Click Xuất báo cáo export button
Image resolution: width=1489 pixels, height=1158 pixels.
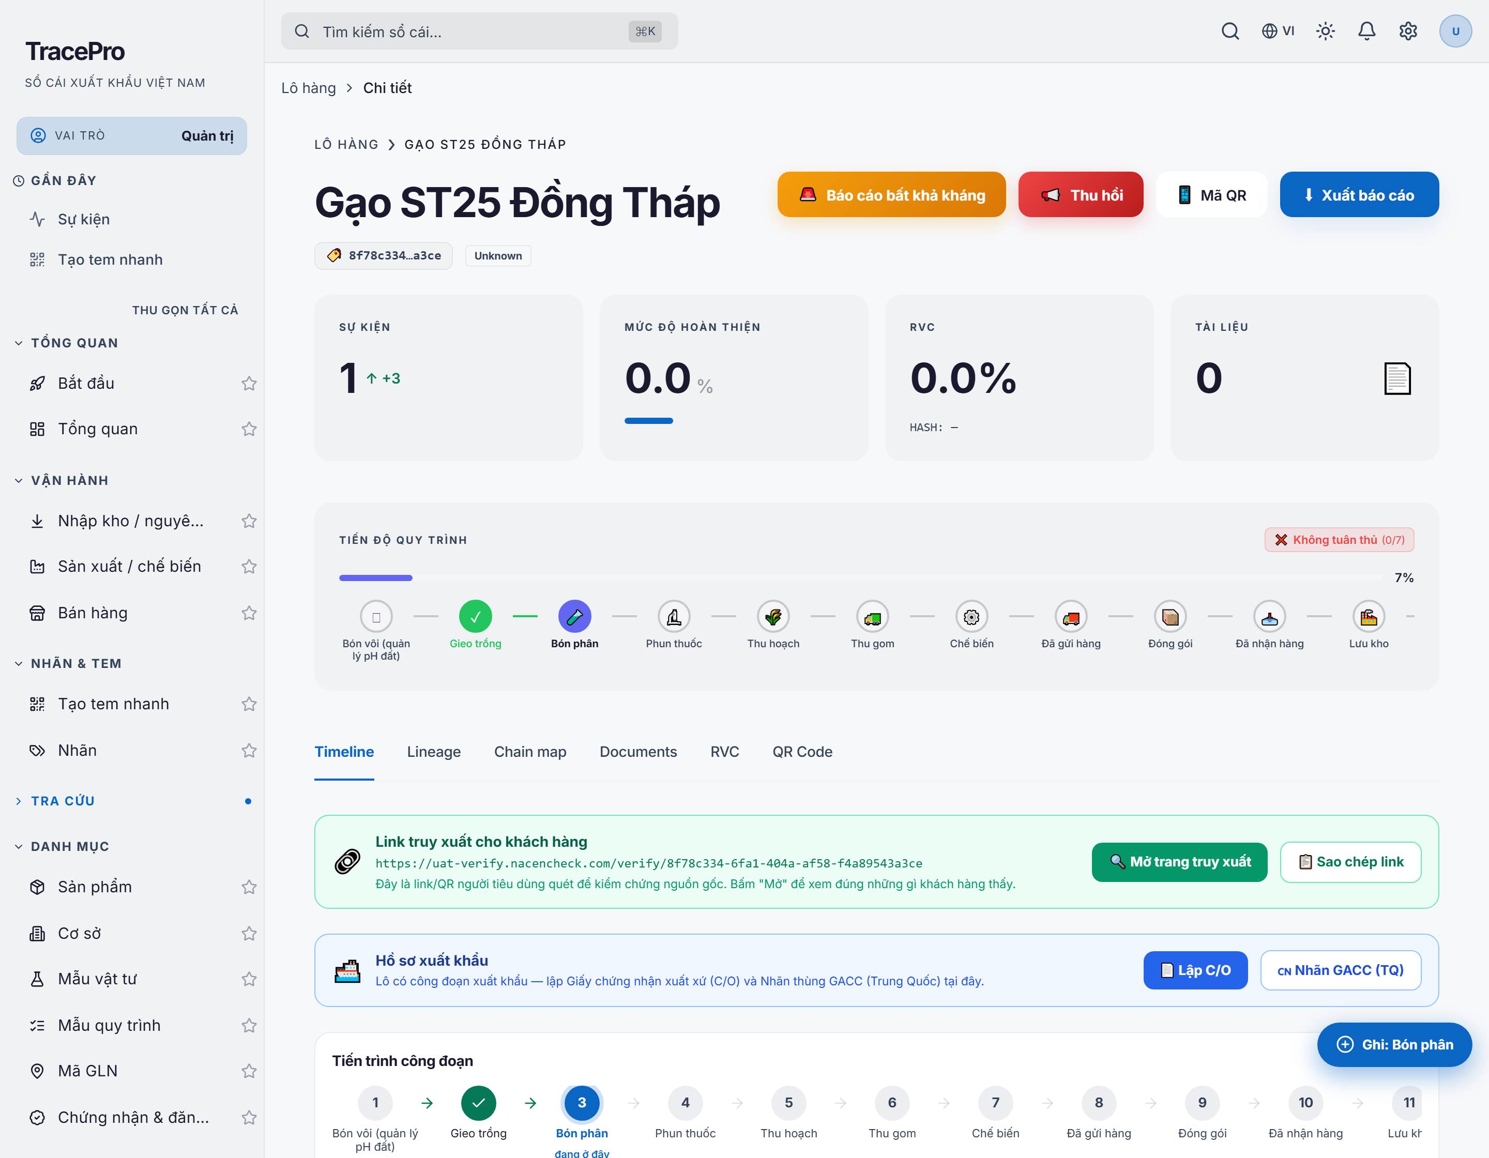tap(1359, 195)
